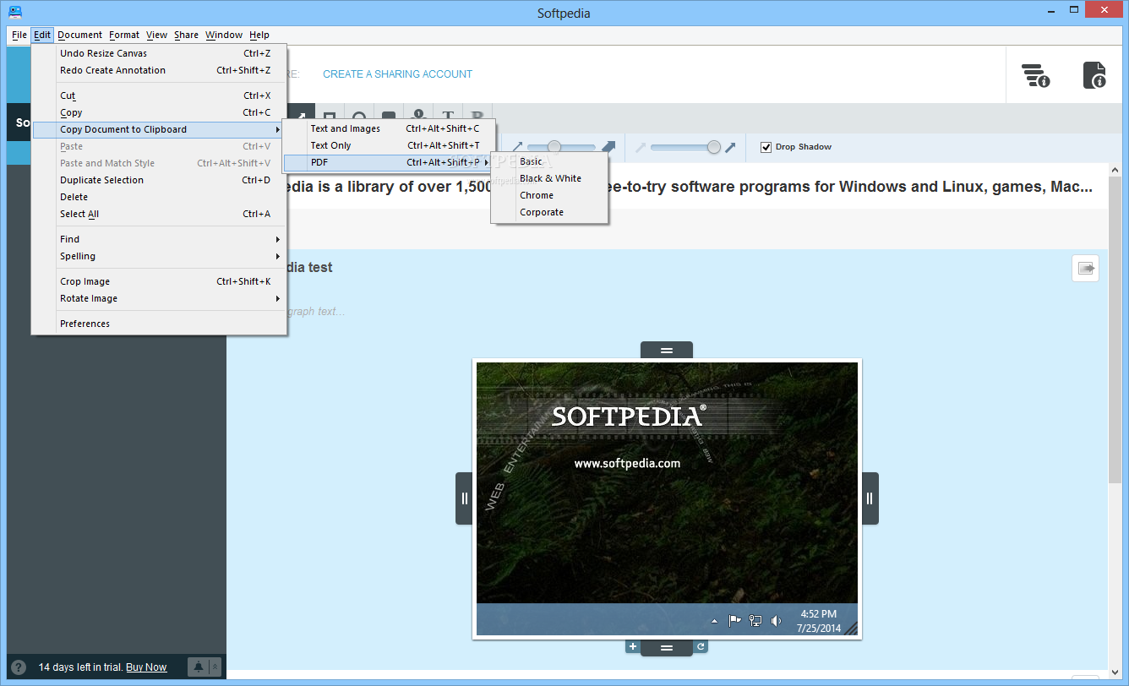Open Preferences from Edit menu
This screenshot has width=1129, height=686.
(159, 324)
